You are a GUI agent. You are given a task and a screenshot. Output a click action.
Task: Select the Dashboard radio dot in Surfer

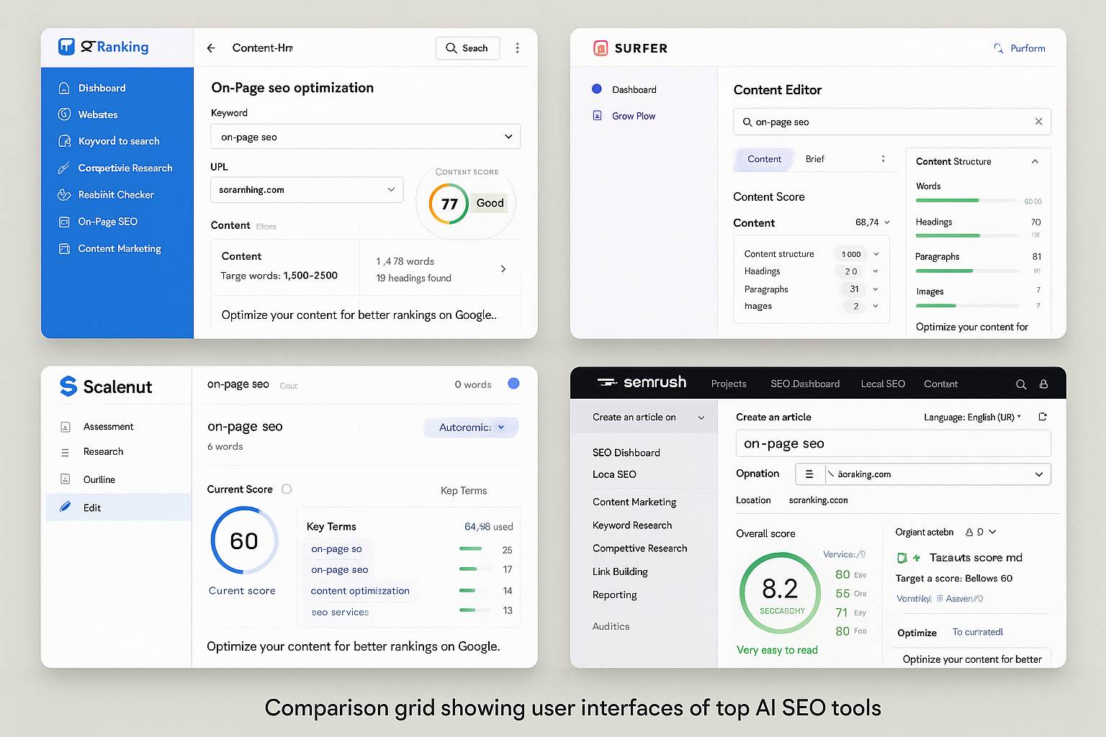[x=597, y=89]
